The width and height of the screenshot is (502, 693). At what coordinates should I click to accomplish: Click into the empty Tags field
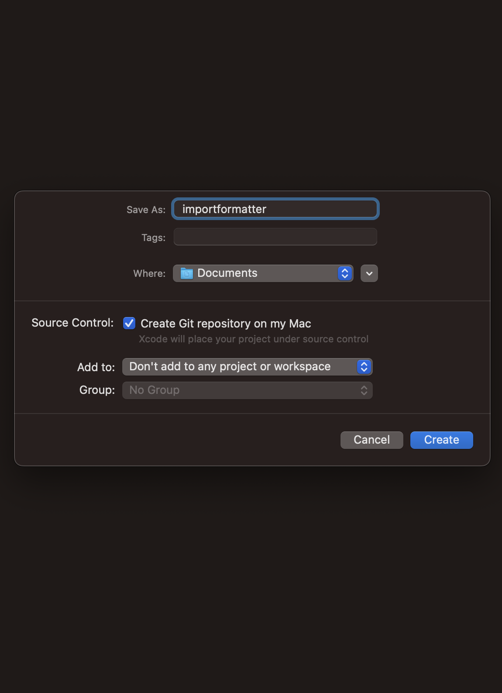[x=275, y=237]
